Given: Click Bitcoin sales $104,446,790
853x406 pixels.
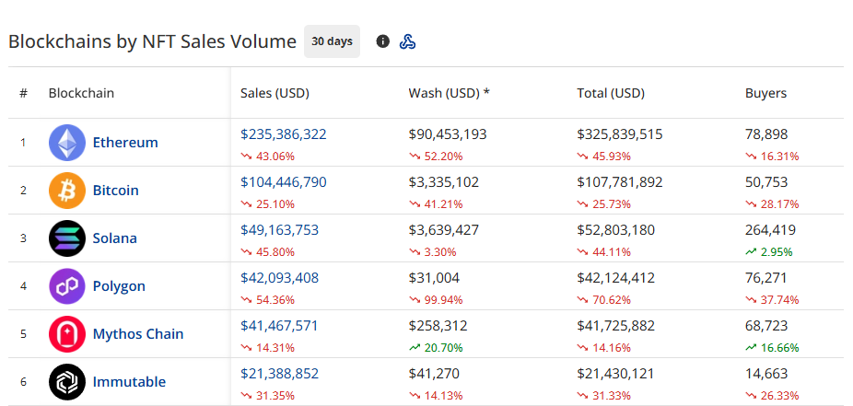Looking at the screenshot, I should [x=284, y=182].
